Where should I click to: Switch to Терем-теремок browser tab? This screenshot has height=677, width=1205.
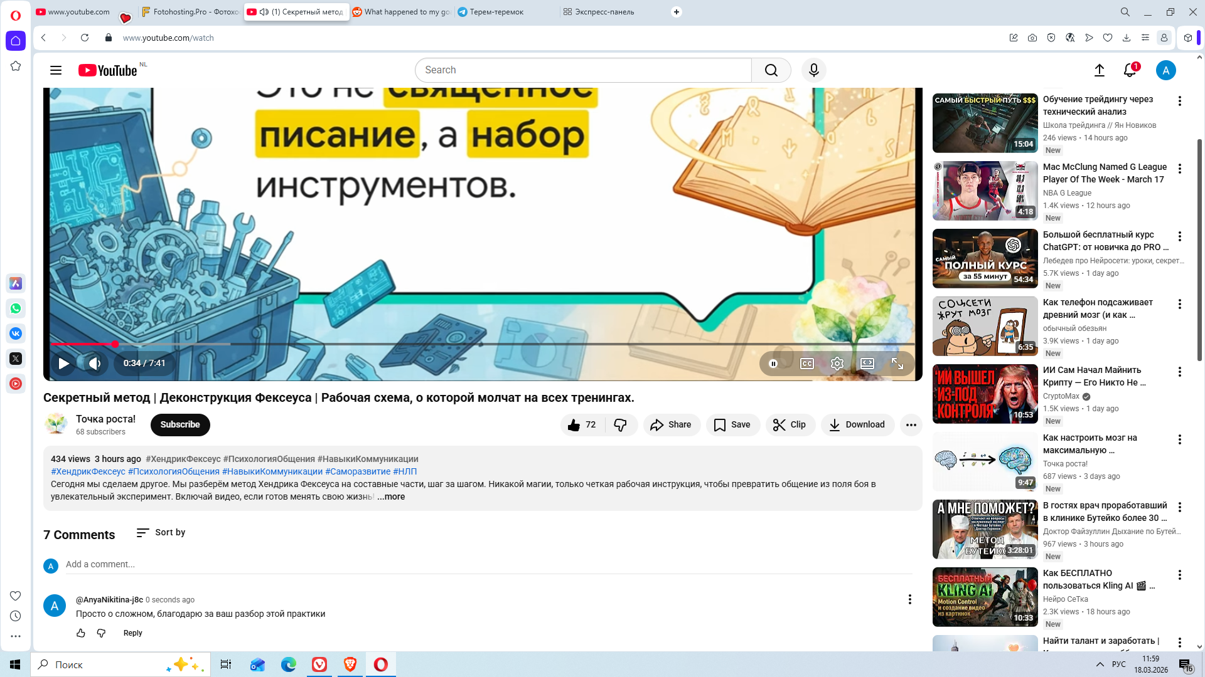[x=496, y=12]
